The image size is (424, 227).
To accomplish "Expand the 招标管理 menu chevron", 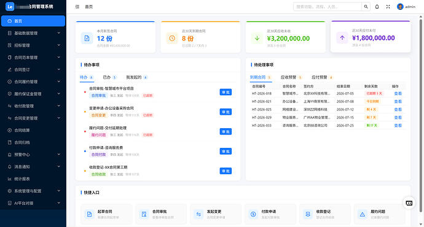I will pyautogui.click(x=58, y=45).
